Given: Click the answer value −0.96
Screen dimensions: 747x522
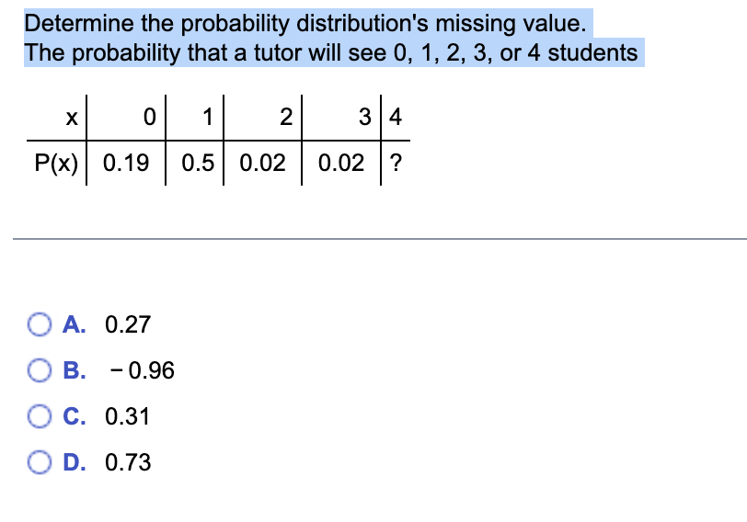Looking at the screenshot, I should pyautogui.click(x=142, y=370).
